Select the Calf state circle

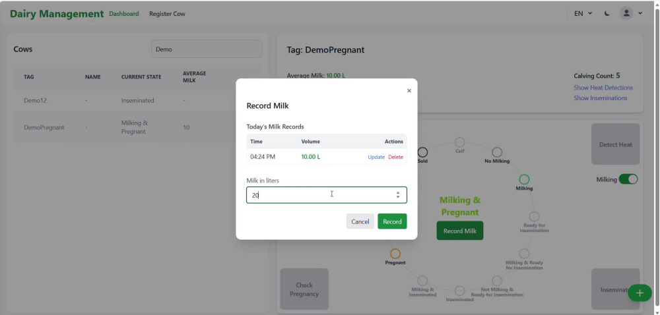pos(459,142)
